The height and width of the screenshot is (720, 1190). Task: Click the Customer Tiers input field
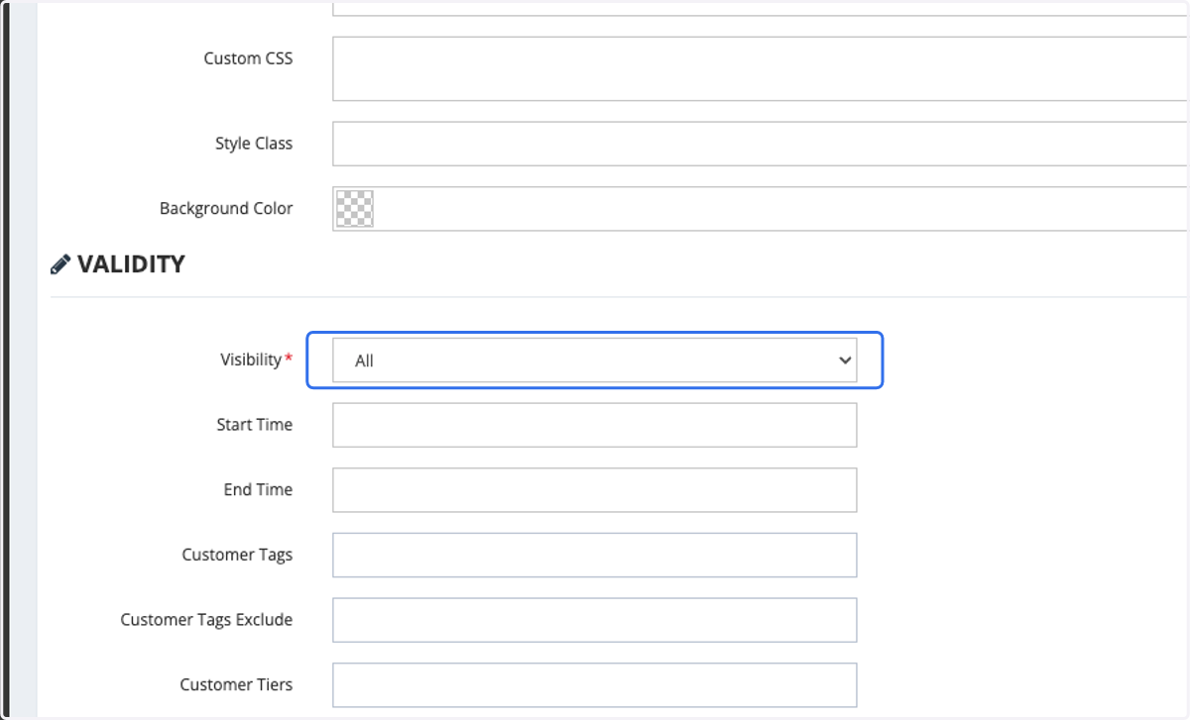click(594, 685)
